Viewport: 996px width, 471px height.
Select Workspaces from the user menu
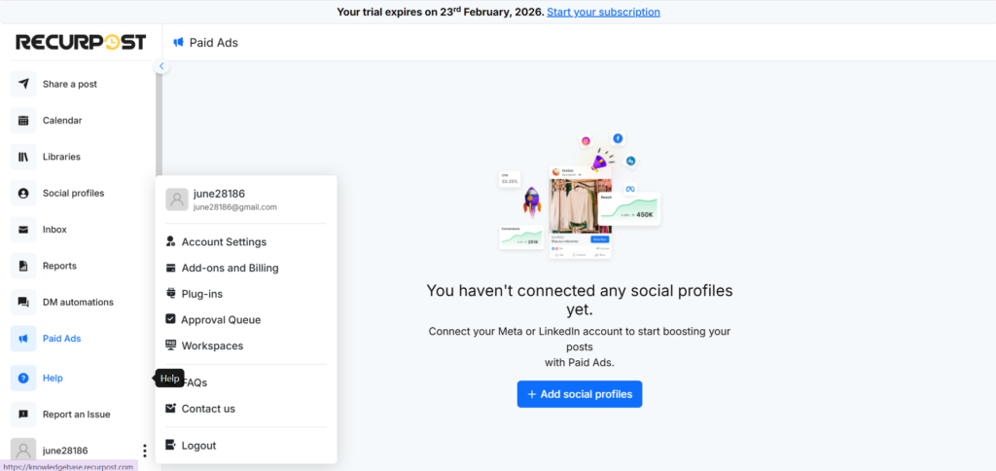click(212, 345)
